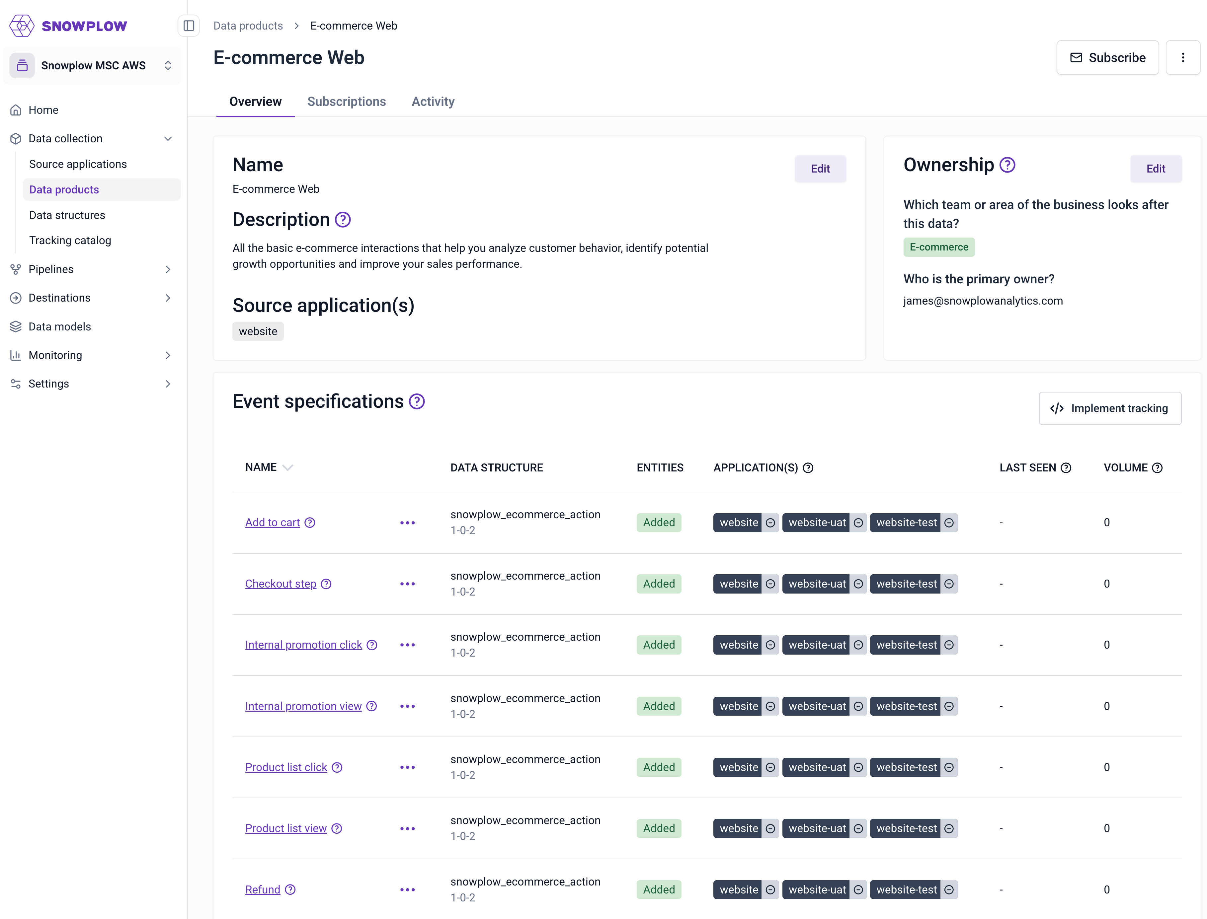Click the Settings icon in the sidebar
Viewport: 1207px width, 919px height.
[16, 384]
